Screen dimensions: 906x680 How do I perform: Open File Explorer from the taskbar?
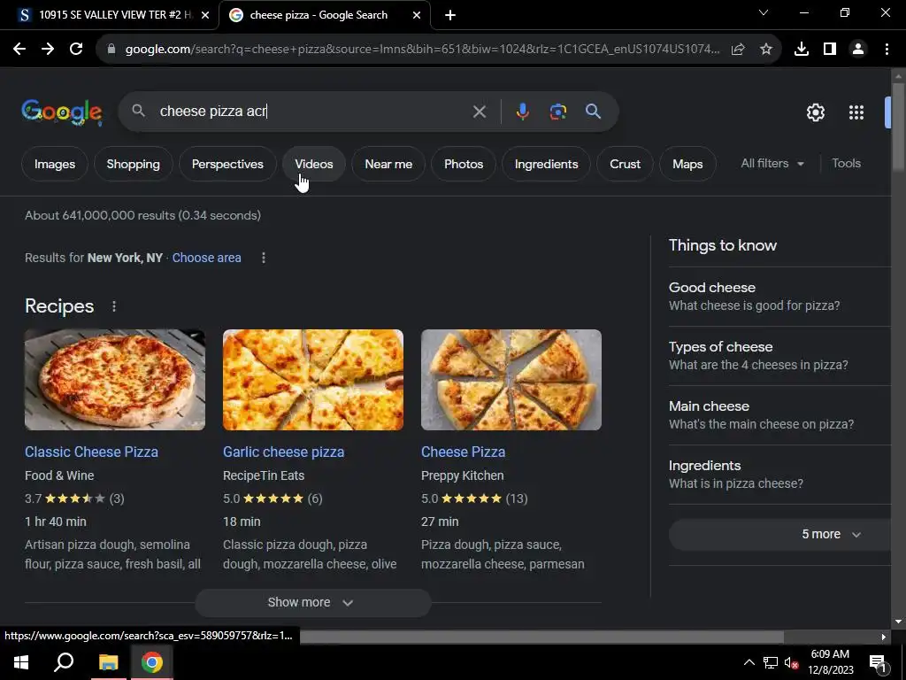tap(108, 662)
